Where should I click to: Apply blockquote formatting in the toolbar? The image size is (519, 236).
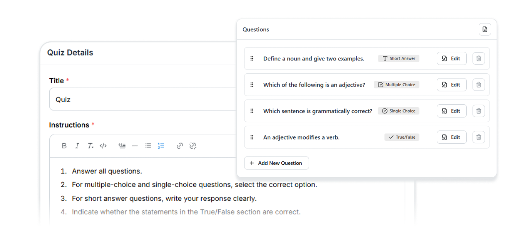pos(122,146)
